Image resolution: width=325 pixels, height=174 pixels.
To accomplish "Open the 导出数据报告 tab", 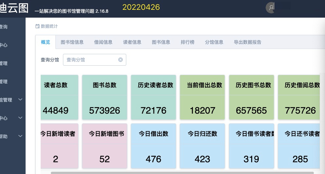I will coord(248,42).
